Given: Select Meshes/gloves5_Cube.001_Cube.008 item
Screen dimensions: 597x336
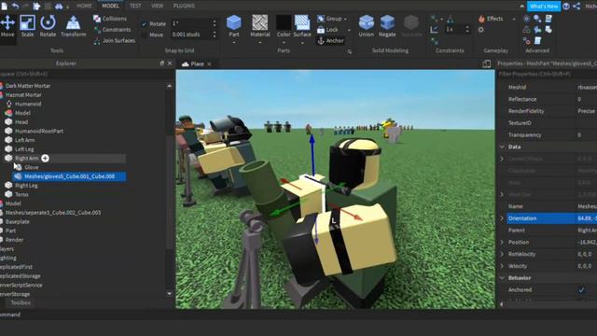Looking at the screenshot, I should coord(69,176).
